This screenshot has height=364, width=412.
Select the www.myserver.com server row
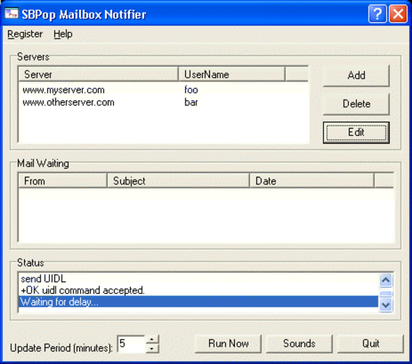pos(163,90)
